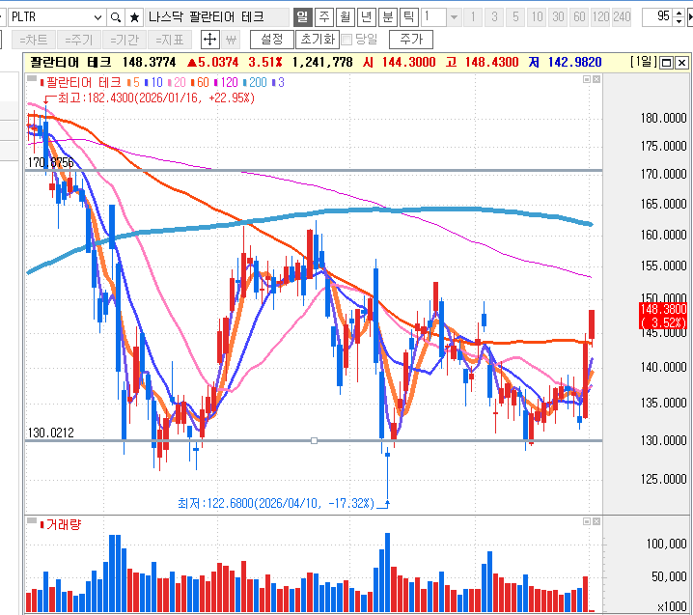Viewport: 693px width, 615px height.
Task: Select the 20-day moving average legend
Action: [x=177, y=83]
